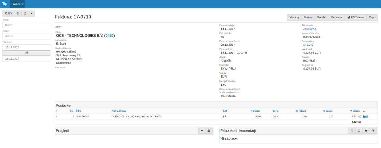The height and width of the screenshot is (148, 381).
Task: Add a note in Priponke in komentarji
Action: 359,131
